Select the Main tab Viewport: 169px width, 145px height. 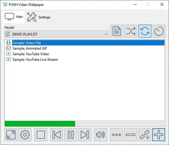pos(14,17)
